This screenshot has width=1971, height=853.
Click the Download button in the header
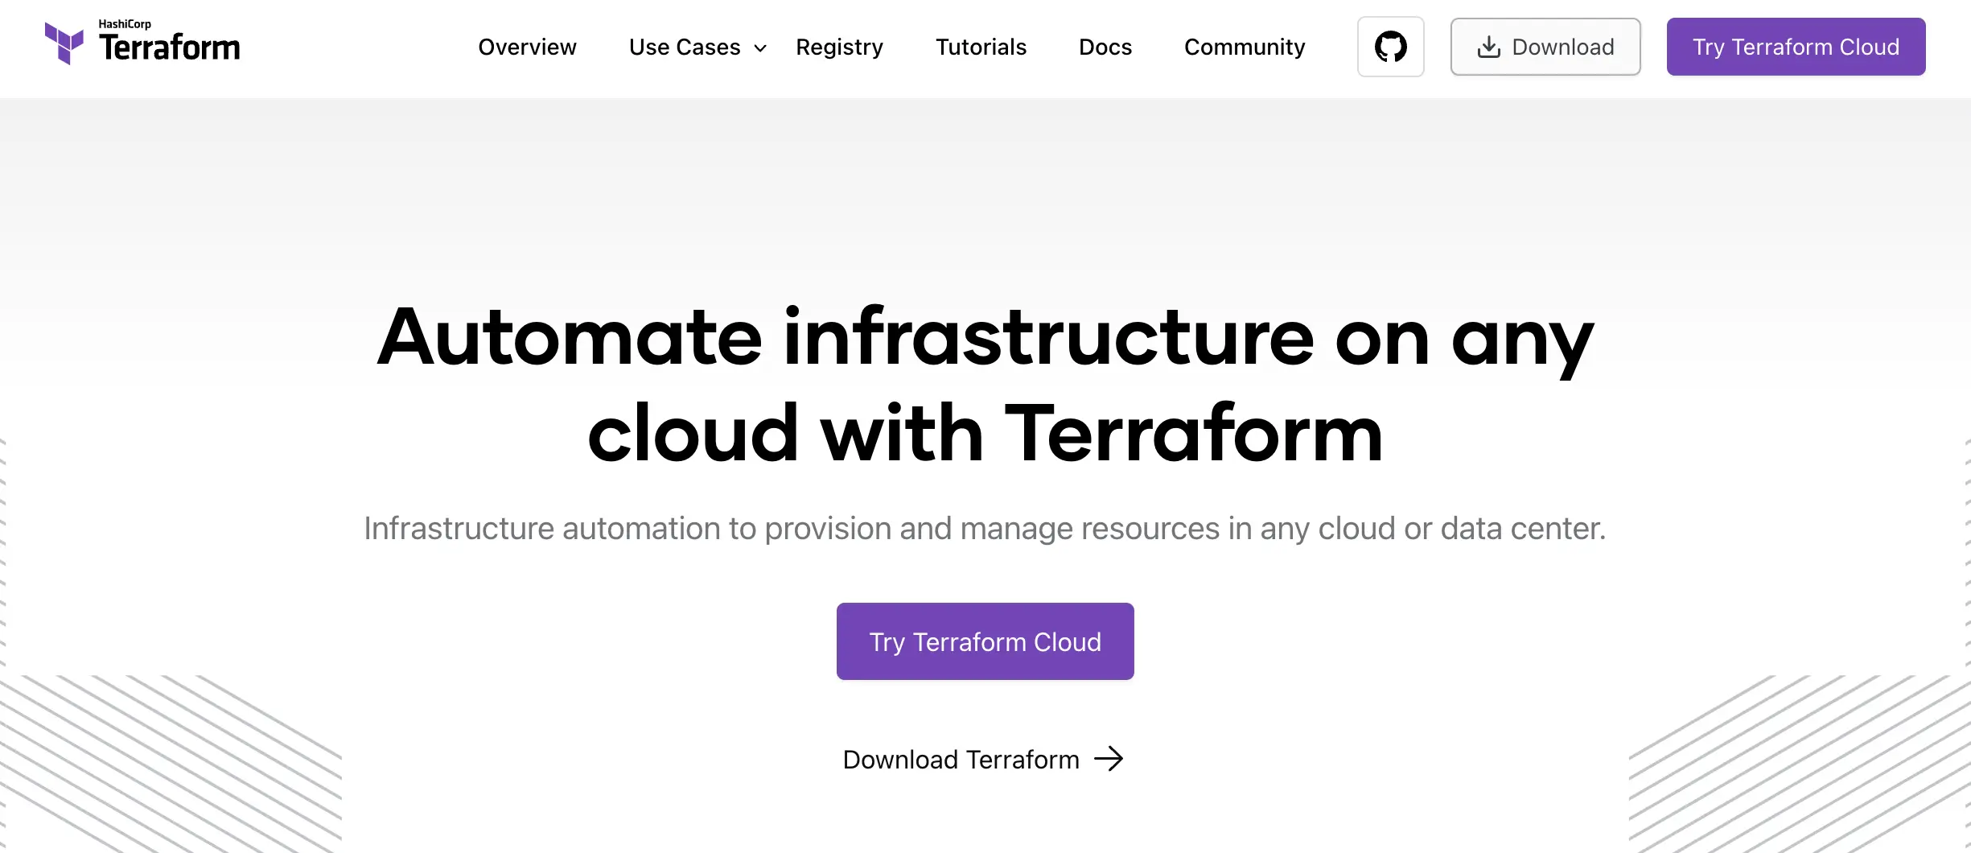click(x=1545, y=47)
